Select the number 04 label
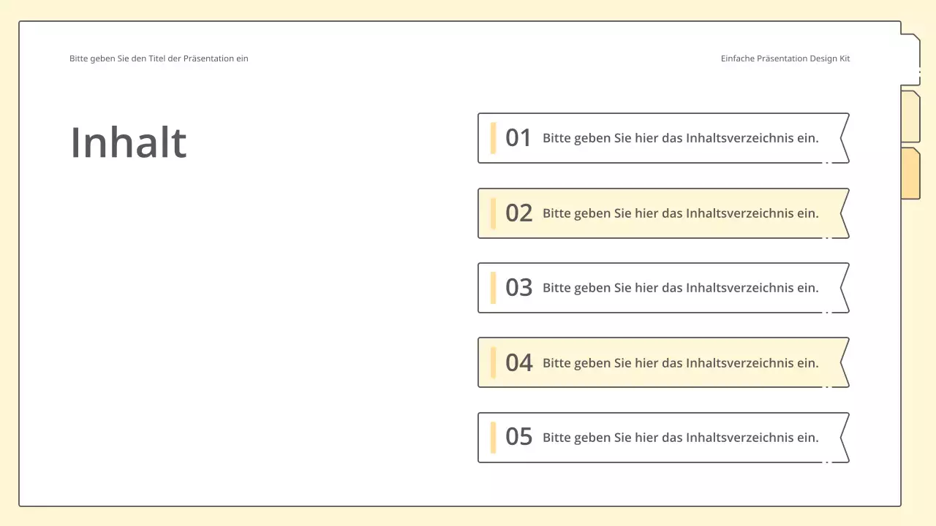The width and height of the screenshot is (936, 526). click(518, 363)
